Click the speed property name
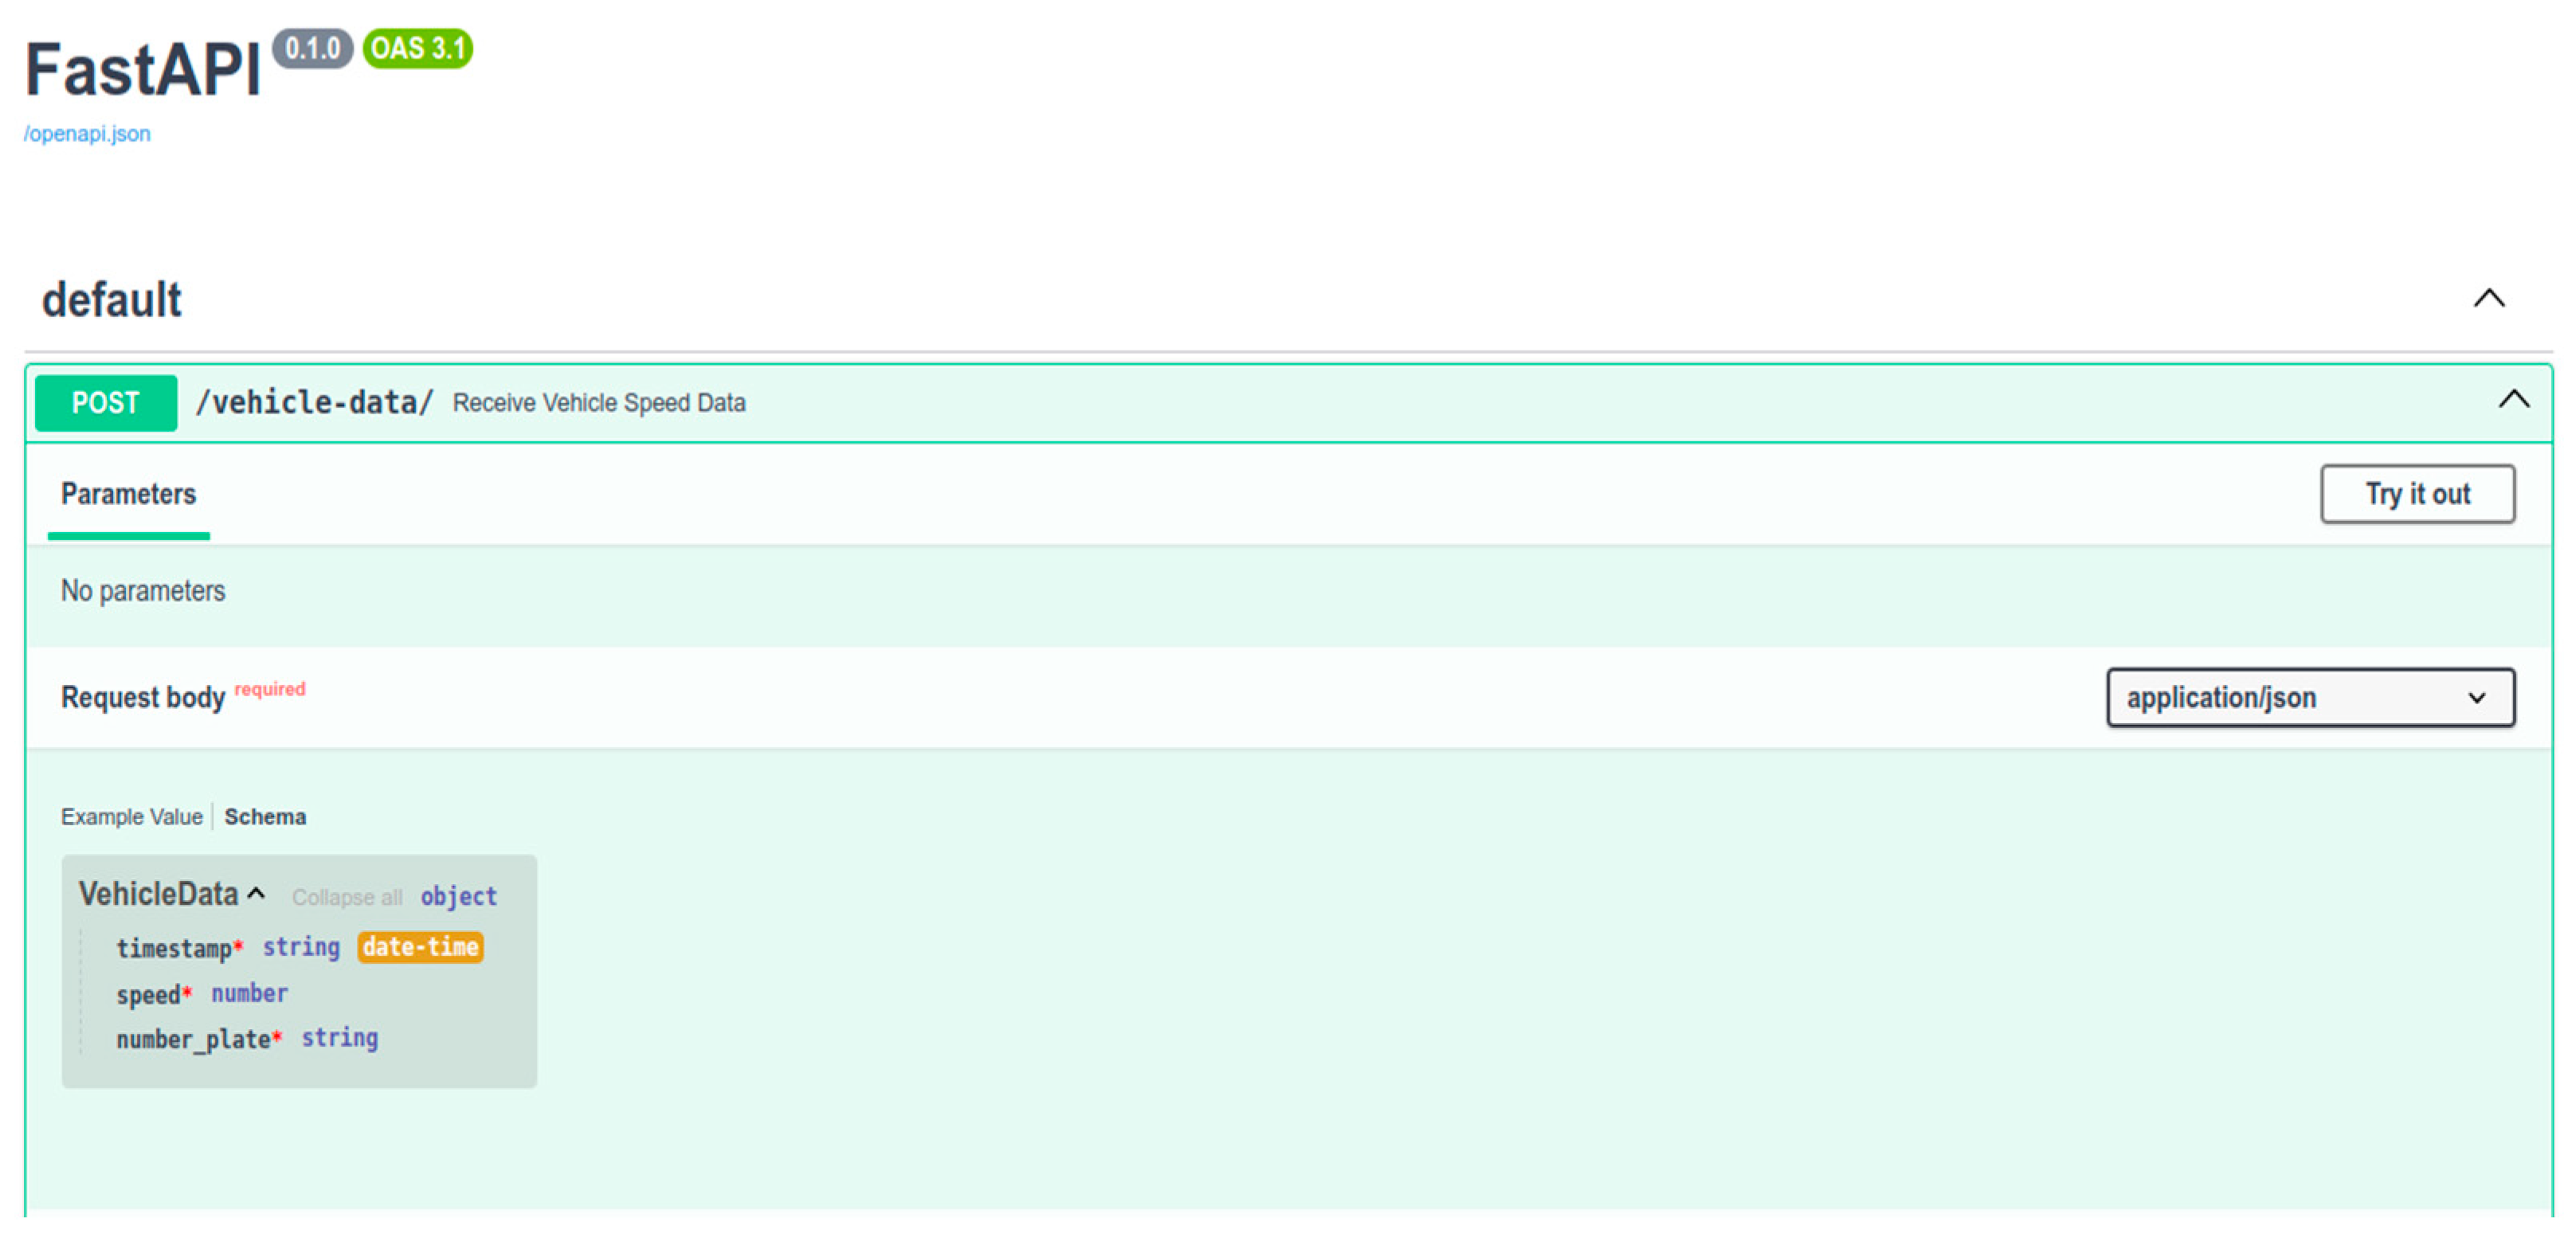 (x=148, y=995)
